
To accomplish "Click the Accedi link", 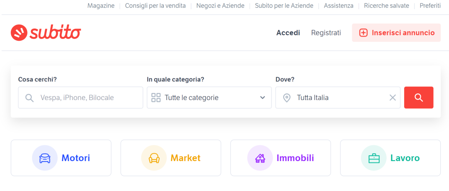I will coord(288,33).
